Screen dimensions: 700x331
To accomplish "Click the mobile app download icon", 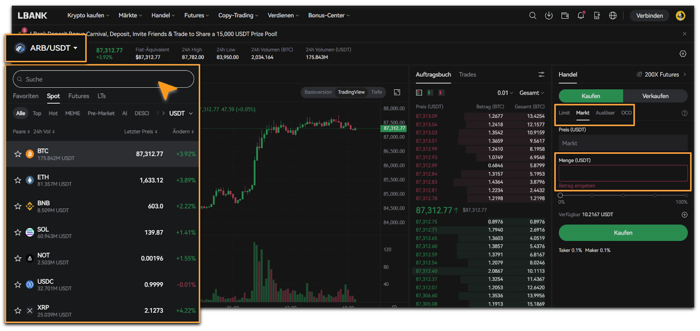I will click(597, 15).
